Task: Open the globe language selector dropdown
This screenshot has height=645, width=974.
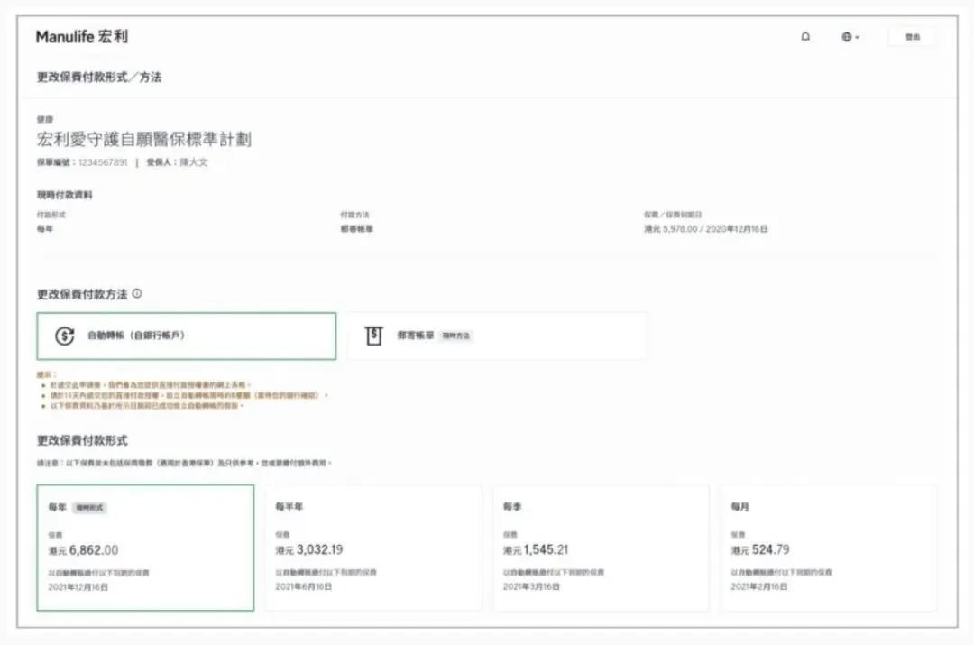Action: [850, 37]
